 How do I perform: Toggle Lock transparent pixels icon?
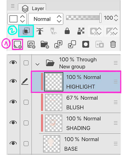pyautogui.click(x=81, y=31)
